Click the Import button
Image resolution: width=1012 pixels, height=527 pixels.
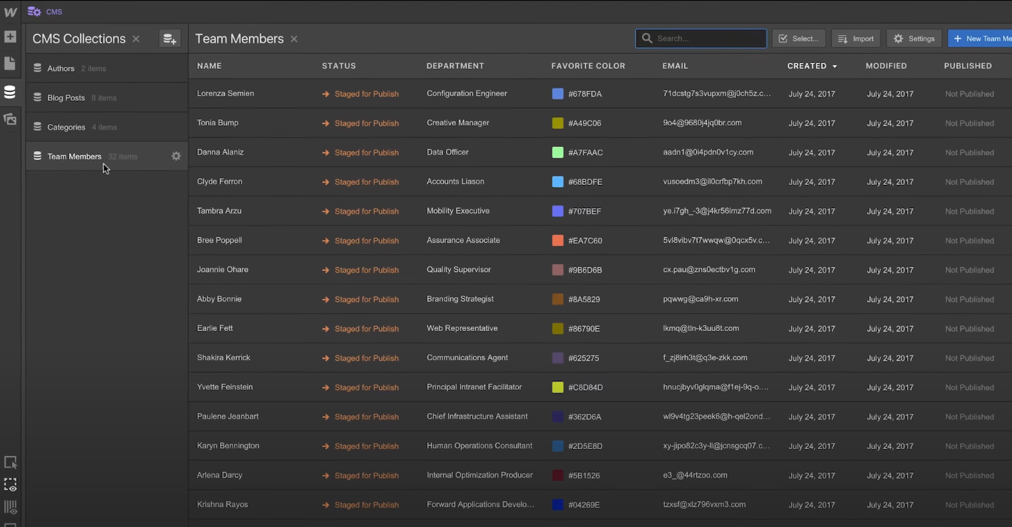pos(856,39)
